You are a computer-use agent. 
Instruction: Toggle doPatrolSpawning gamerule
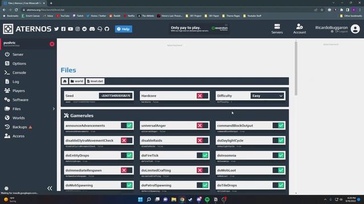tap(202, 185)
